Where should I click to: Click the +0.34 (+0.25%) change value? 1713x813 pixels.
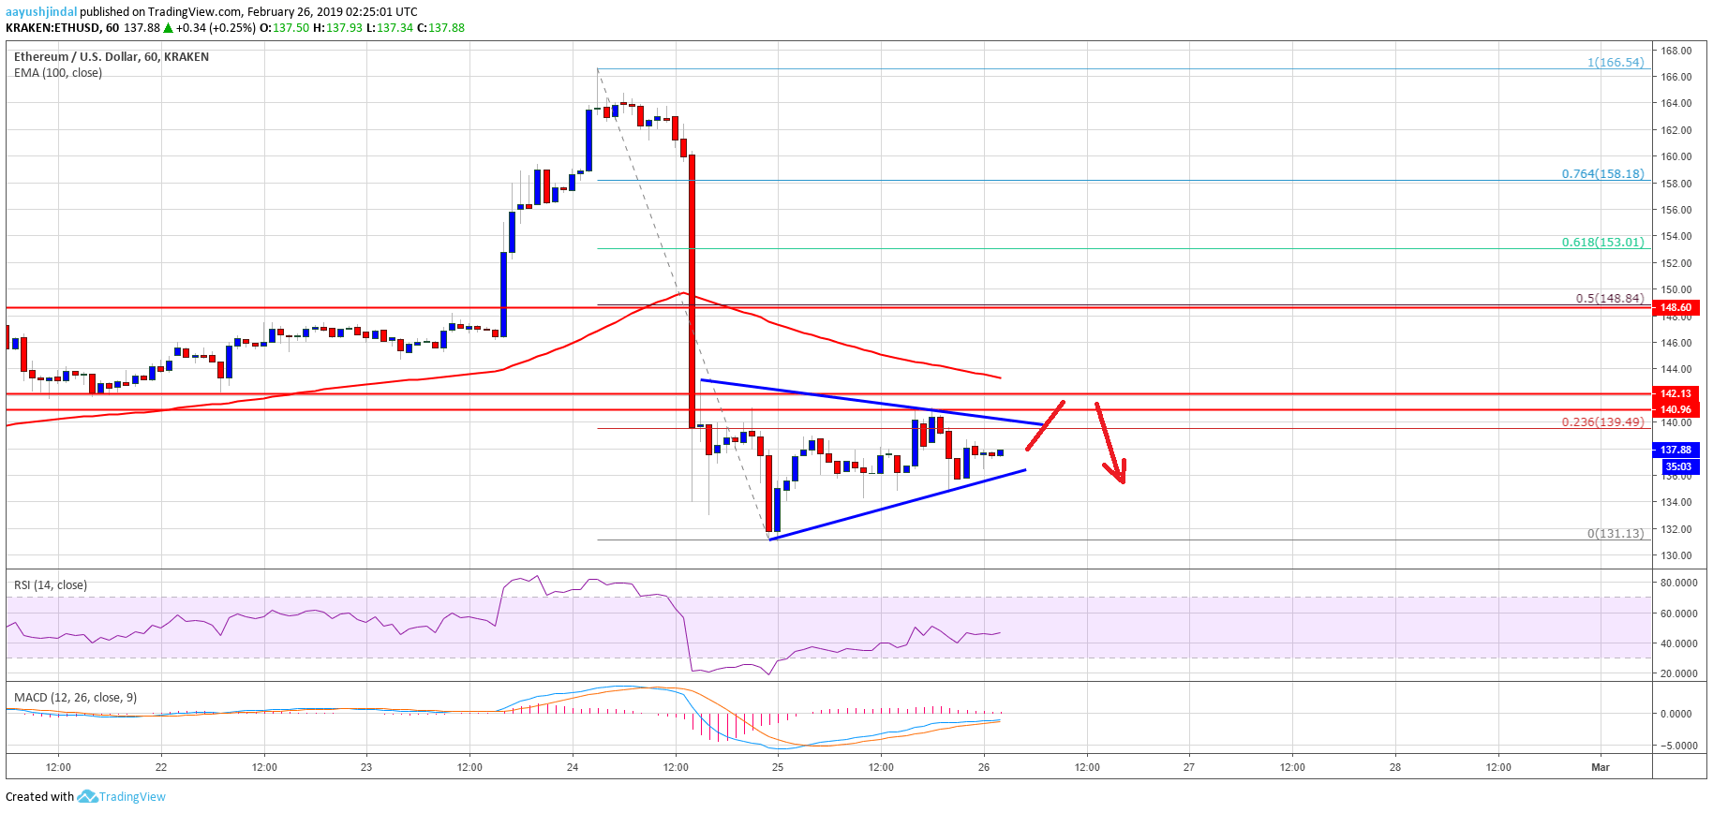[216, 28]
